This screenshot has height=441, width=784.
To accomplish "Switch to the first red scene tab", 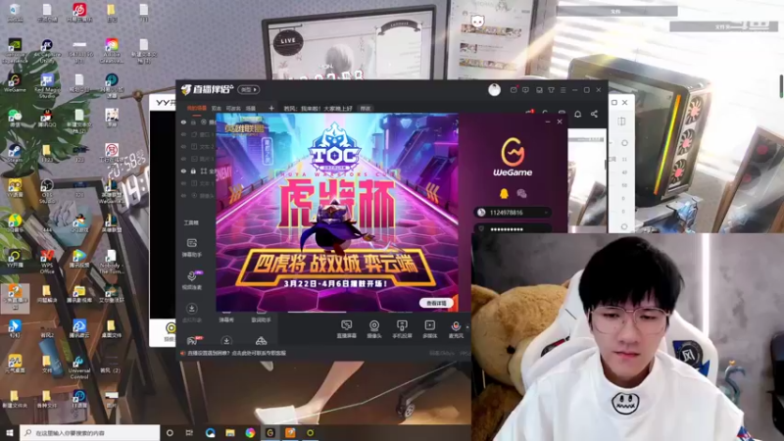I will pyautogui.click(x=197, y=108).
